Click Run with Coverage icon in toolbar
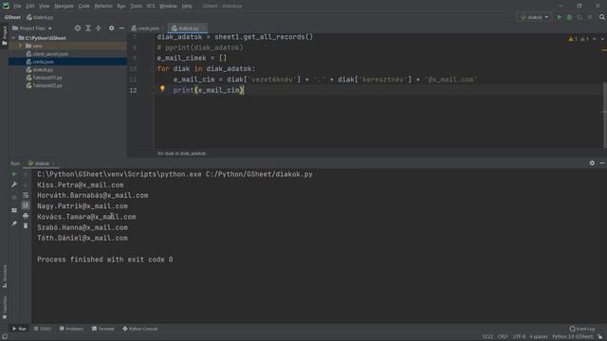Image resolution: width=607 pixels, height=341 pixels. pos(579,17)
